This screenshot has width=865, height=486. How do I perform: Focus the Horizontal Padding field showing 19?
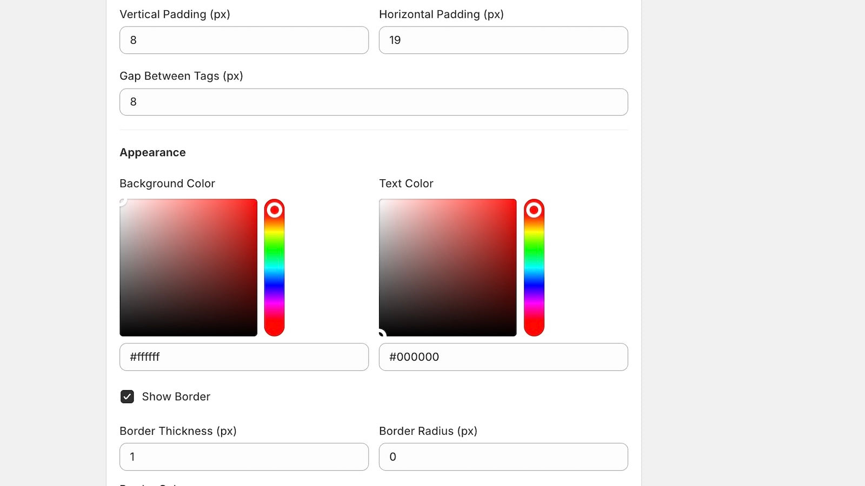(503, 40)
